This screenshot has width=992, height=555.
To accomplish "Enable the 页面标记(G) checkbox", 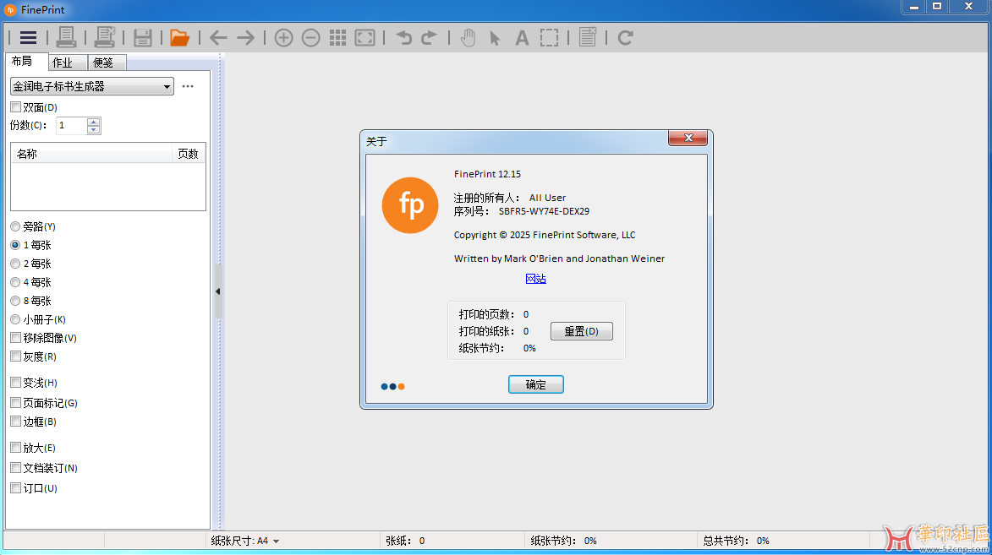I will [x=16, y=402].
